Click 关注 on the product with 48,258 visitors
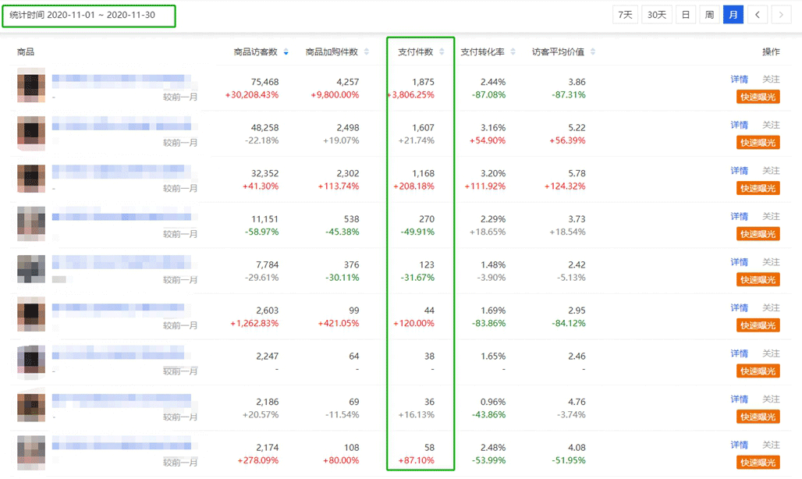Screen dimensions: 802x479 click(771, 126)
